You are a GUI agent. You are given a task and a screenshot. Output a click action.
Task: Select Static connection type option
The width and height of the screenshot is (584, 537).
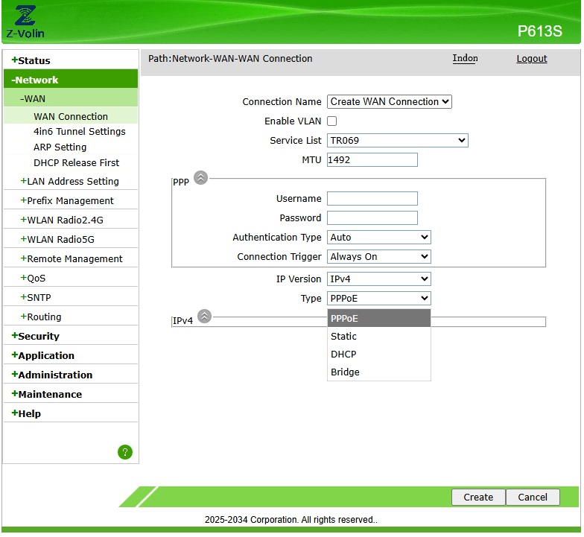pos(378,337)
